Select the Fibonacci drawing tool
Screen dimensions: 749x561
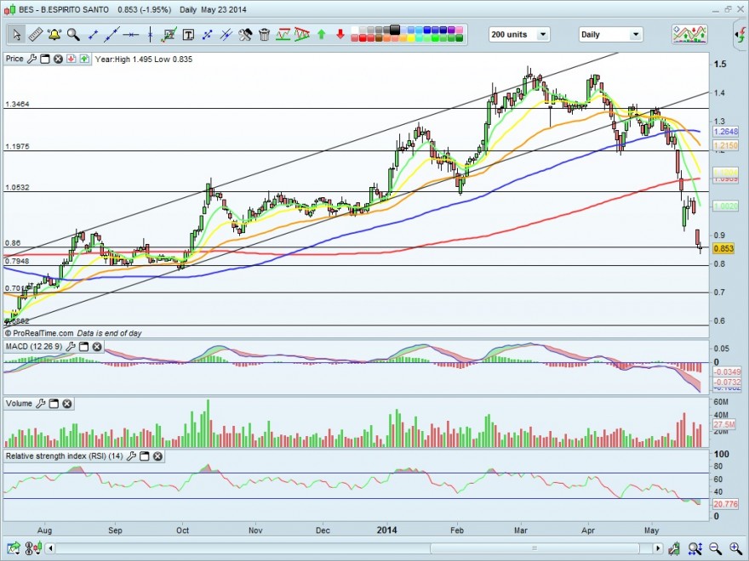click(x=169, y=34)
